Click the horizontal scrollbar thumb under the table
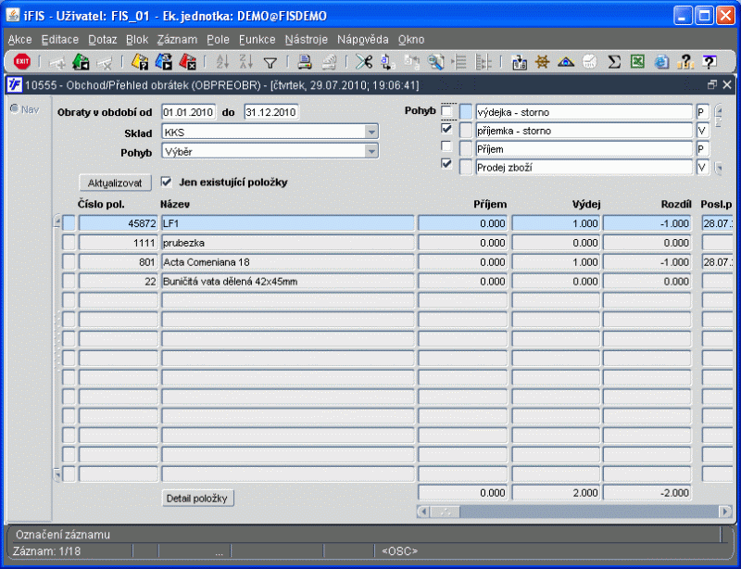This screenshot has width=741, height=569. 446,512
